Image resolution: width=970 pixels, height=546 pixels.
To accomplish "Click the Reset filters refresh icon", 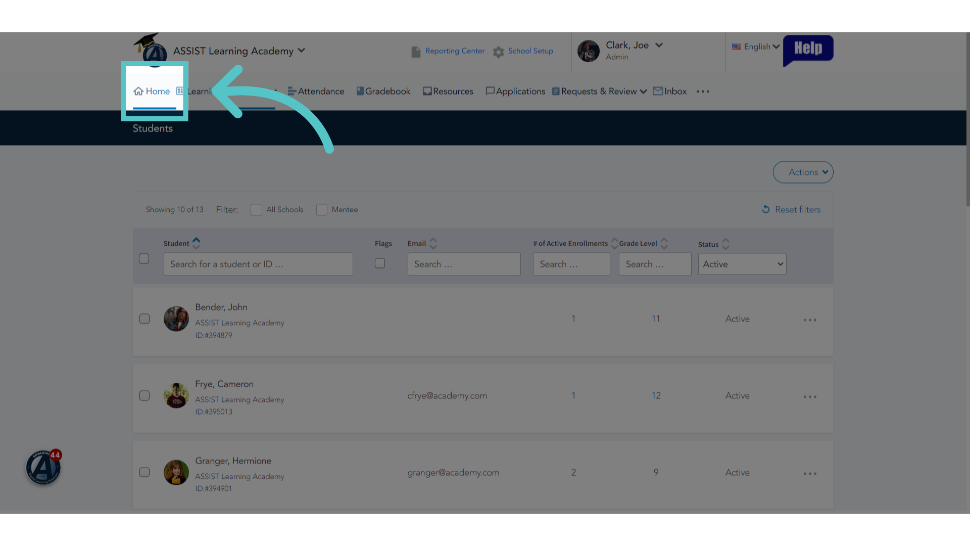I will tap(766, 209).
